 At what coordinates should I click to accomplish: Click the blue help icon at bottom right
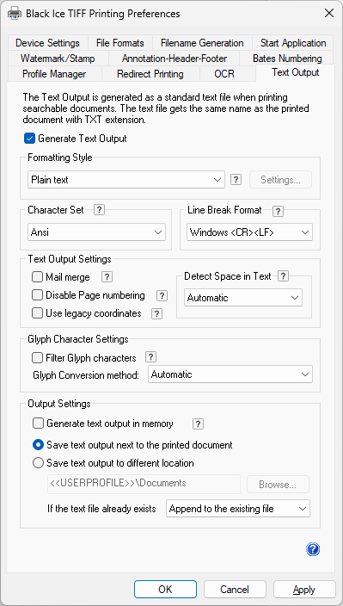click(x=313, y=549)
